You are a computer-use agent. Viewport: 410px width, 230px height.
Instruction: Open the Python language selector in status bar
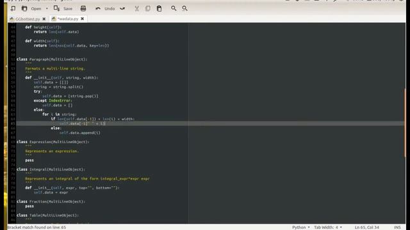[x=301, y=227]
